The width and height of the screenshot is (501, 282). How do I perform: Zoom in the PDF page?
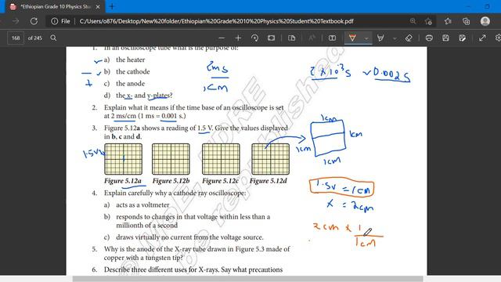tap(238, 38)
